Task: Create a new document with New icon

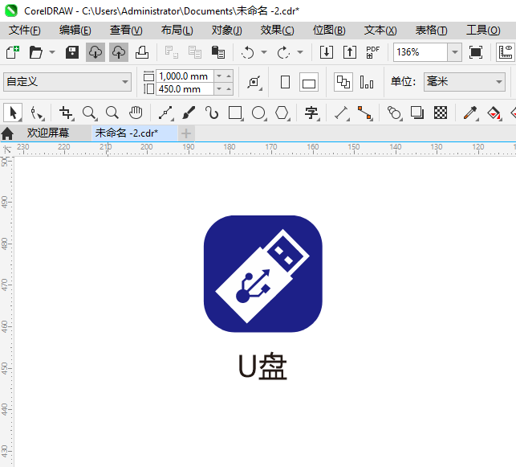Action: [13, 52]
